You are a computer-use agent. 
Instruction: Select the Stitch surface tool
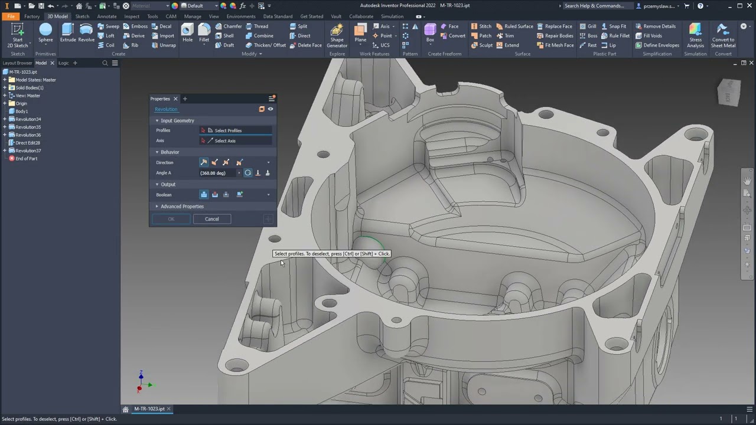[481, 26]
